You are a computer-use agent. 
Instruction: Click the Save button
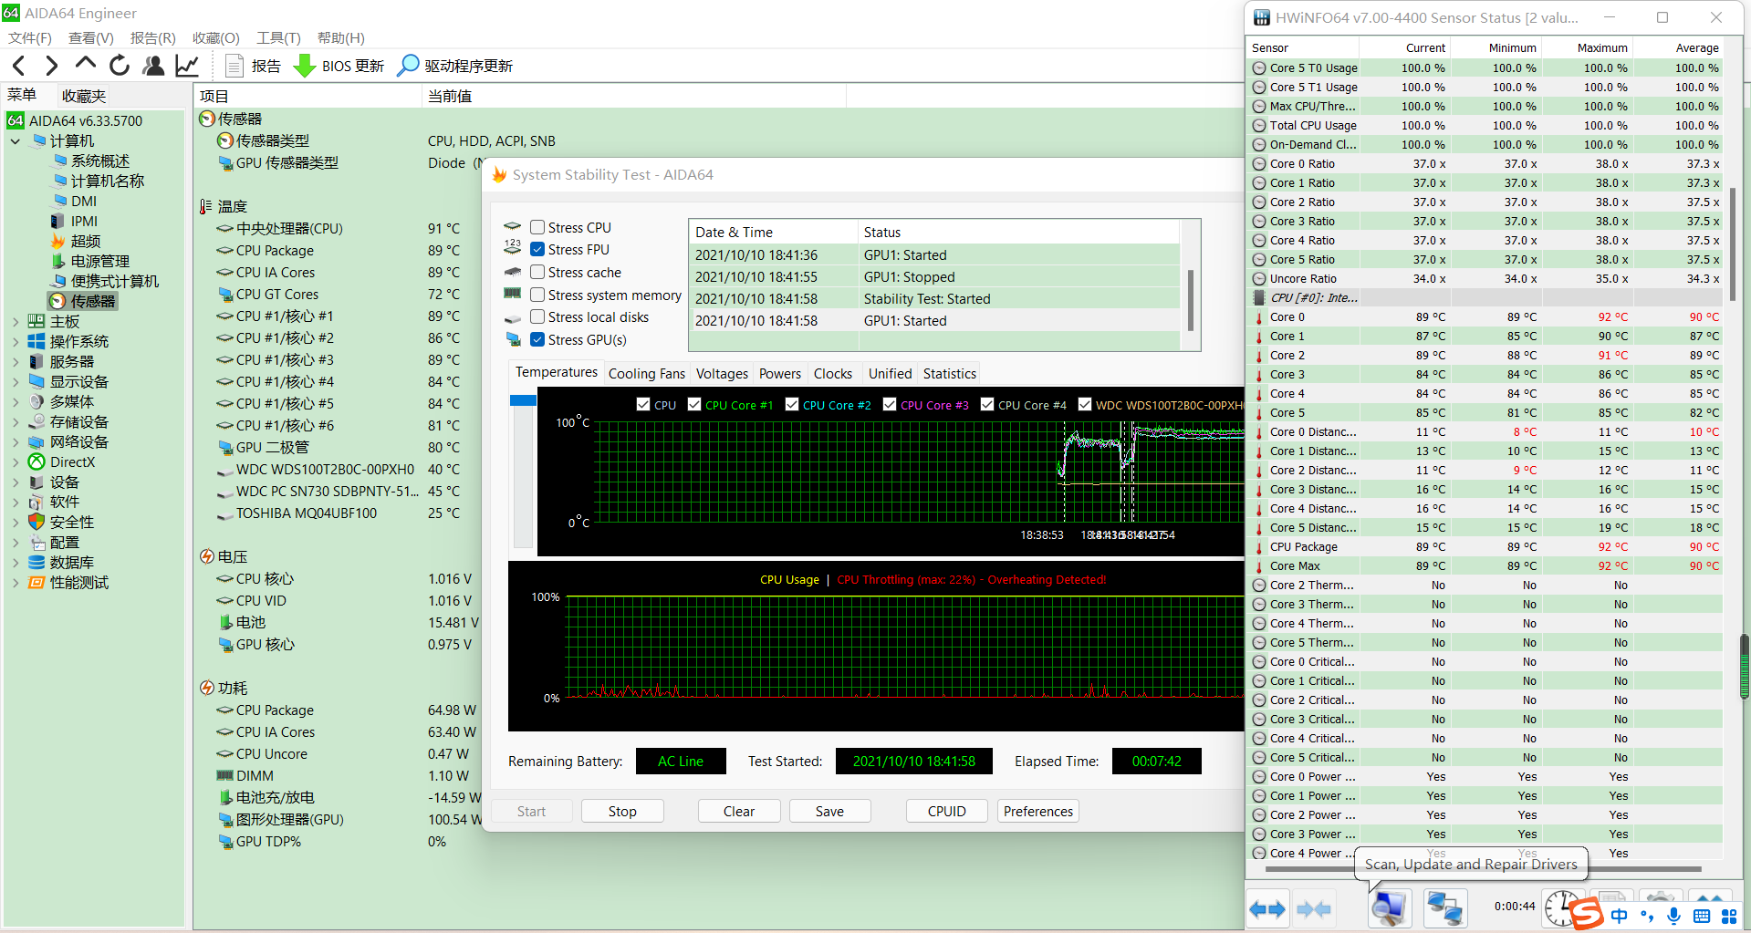[829, 811]
